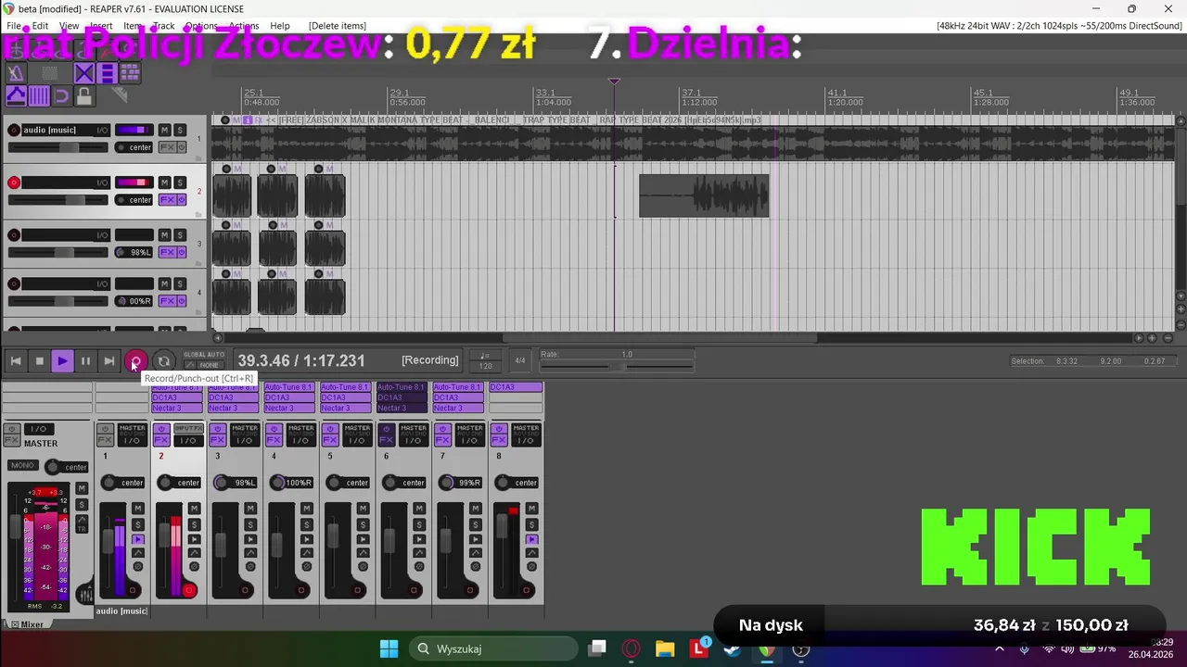Click the purple Play transport button
Viewport: 1187px width, 667px height.
62,361
